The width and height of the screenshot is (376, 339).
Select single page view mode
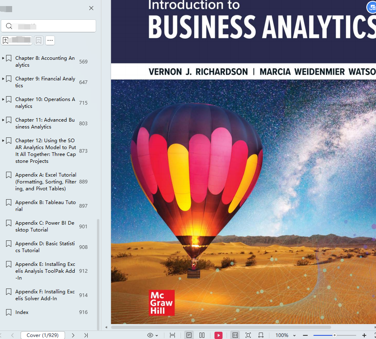pos(189,335)
